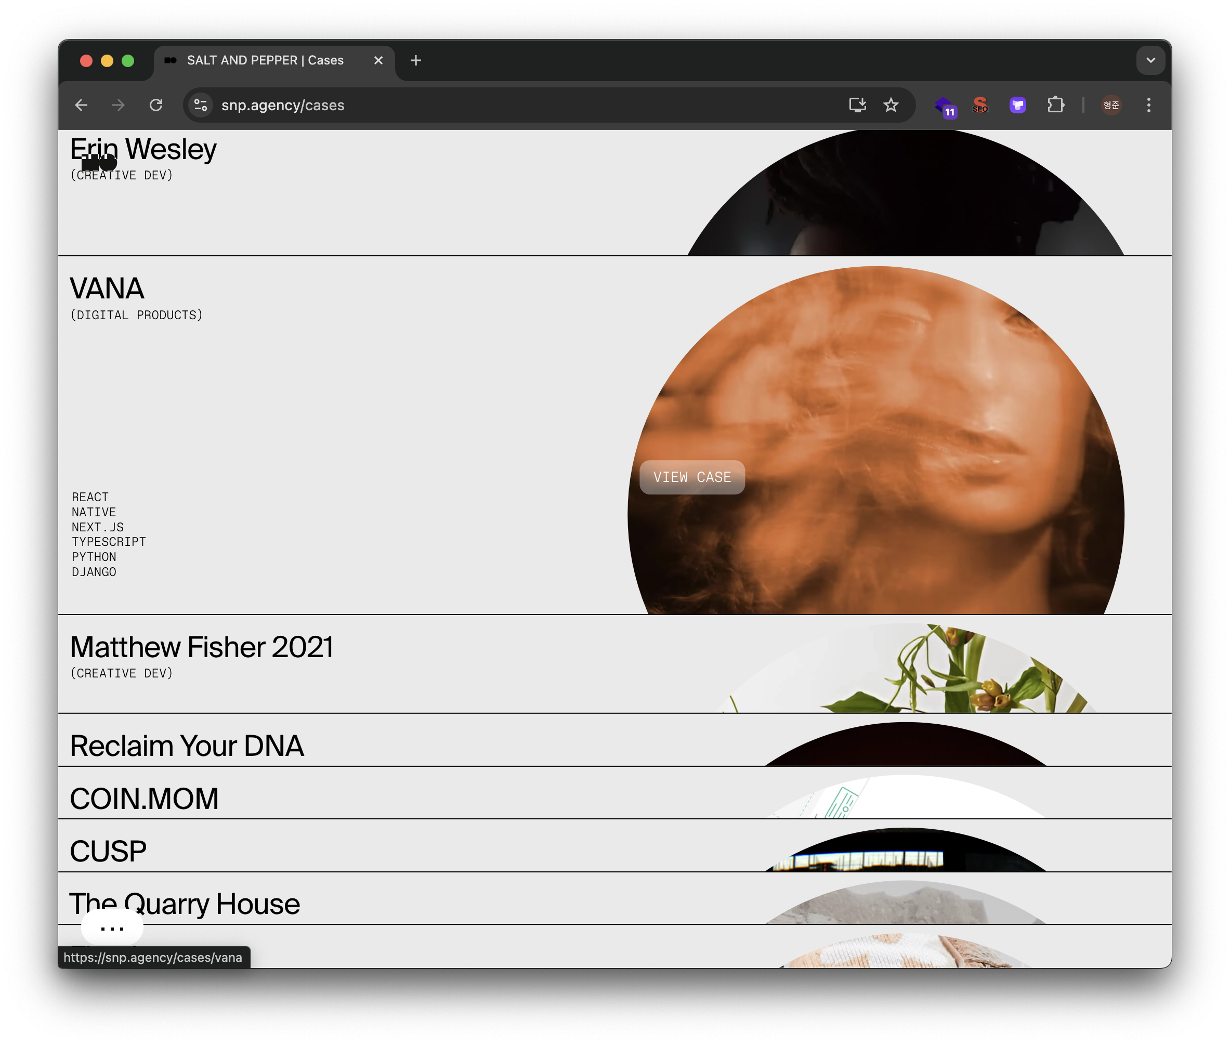Open the COIN.MOM case link

[144, 798]
